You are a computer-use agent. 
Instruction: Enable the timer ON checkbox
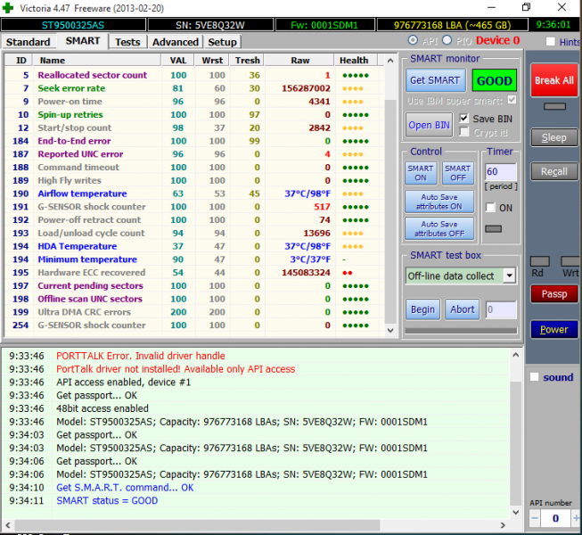(x=491, y=208)
